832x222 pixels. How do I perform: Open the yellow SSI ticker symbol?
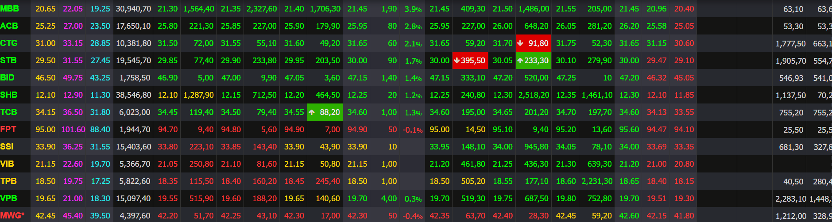[x=7, y=146]
